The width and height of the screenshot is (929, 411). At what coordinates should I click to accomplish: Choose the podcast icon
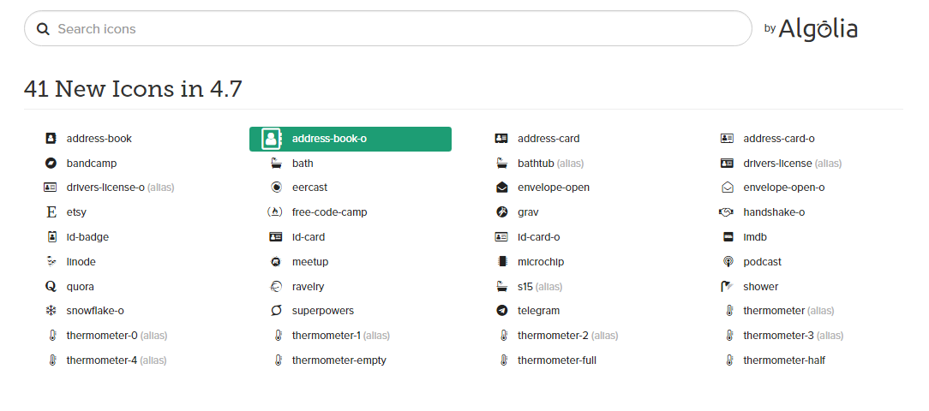[727, 262]
